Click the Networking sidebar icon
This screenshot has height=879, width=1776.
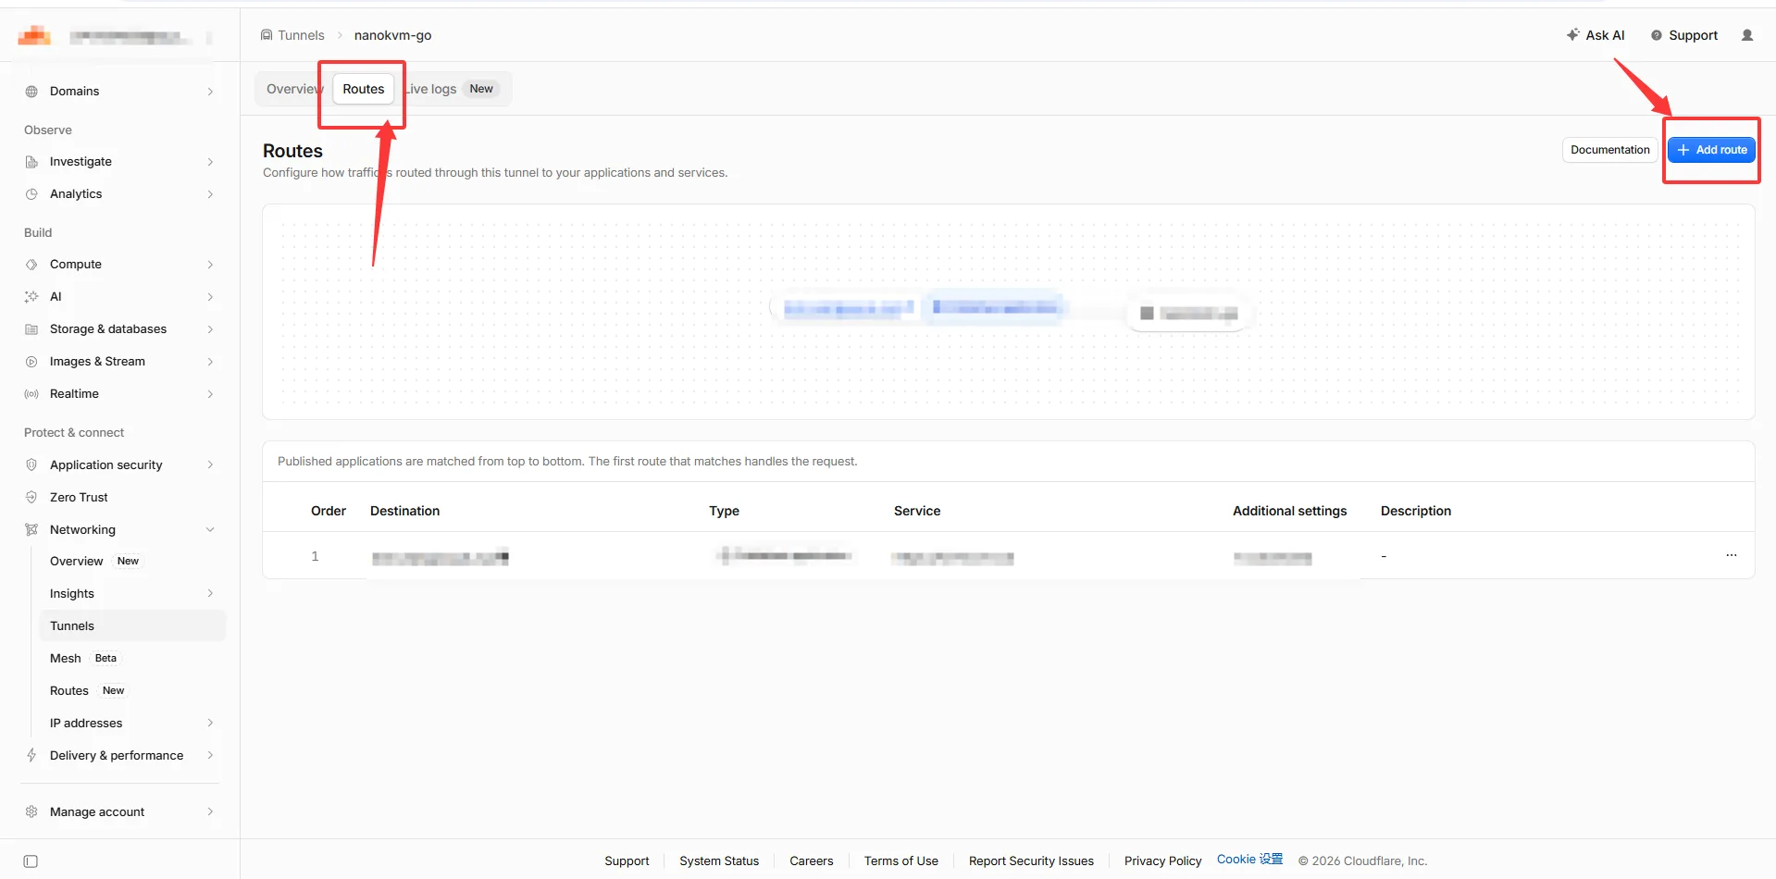tap(31, 529)
